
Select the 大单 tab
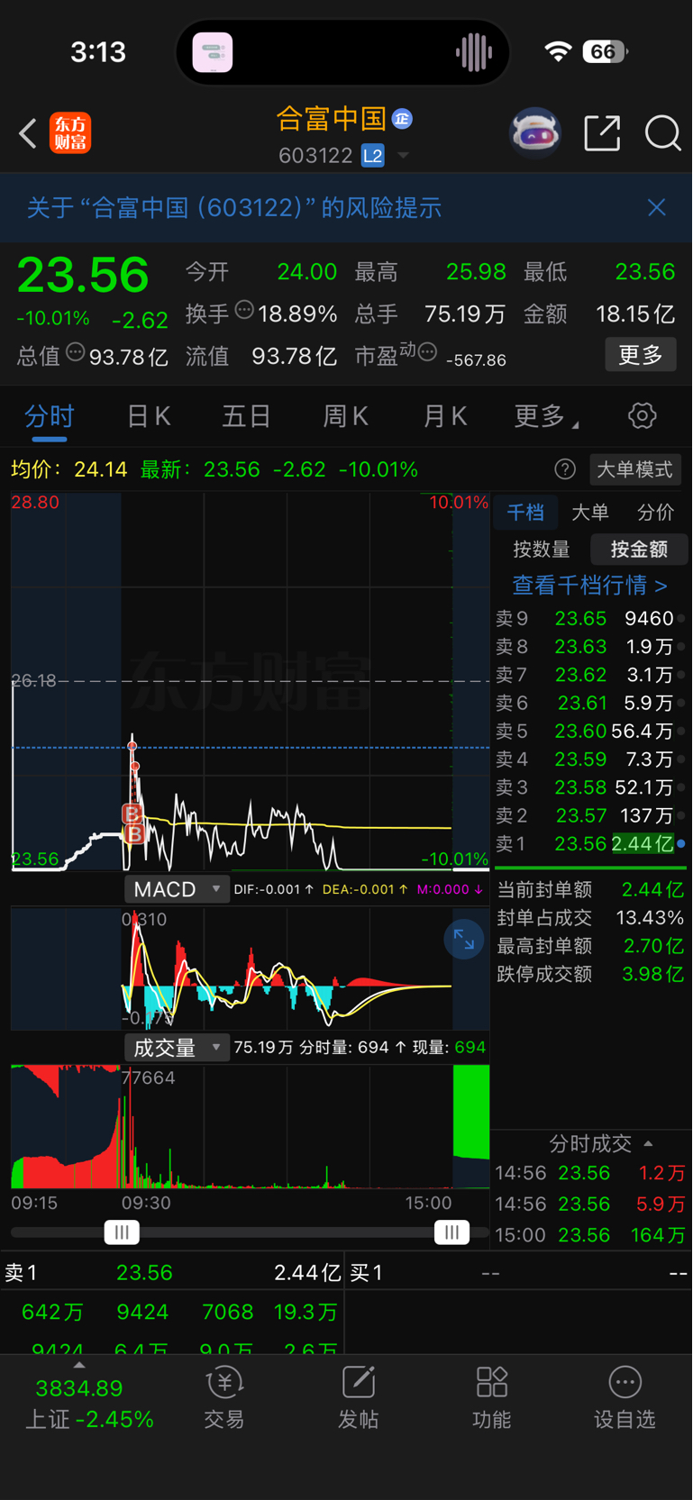click(x=590, y=513)
